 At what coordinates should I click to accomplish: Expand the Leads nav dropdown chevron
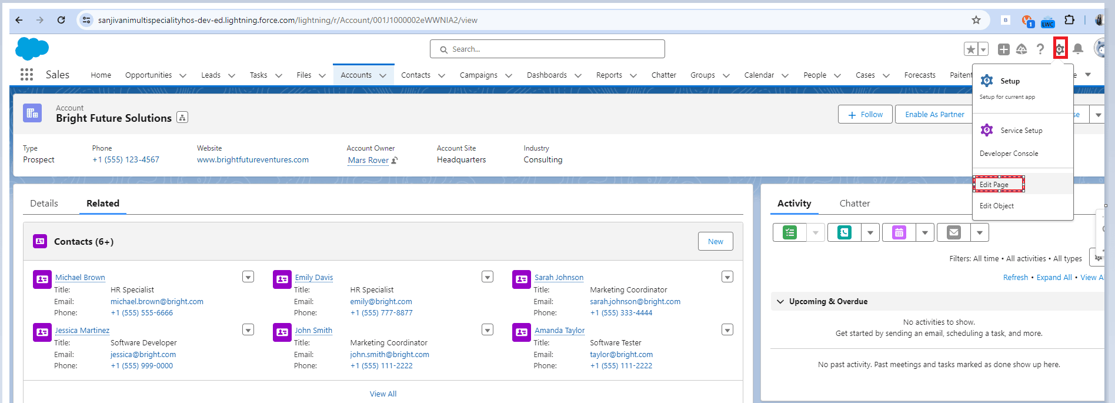point(232,75)
